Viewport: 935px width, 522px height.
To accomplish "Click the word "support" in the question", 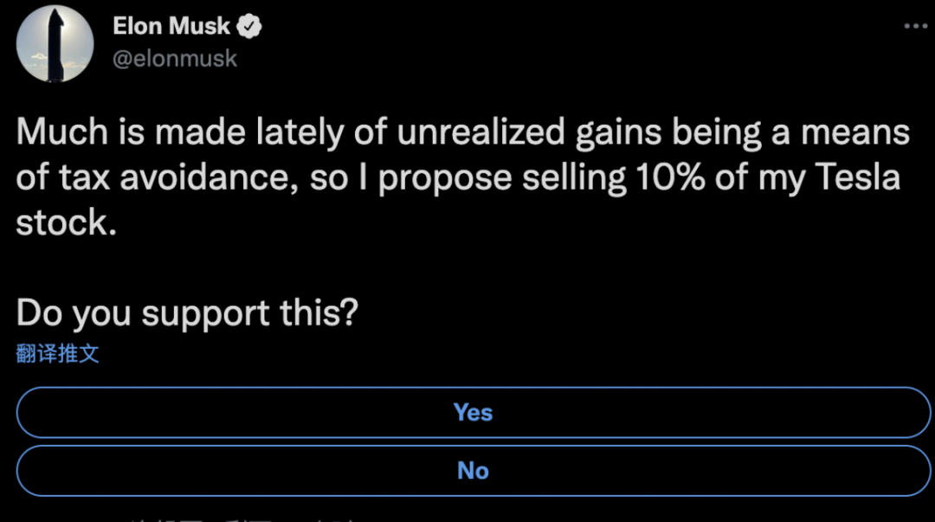I will click(x=207, y=314).
